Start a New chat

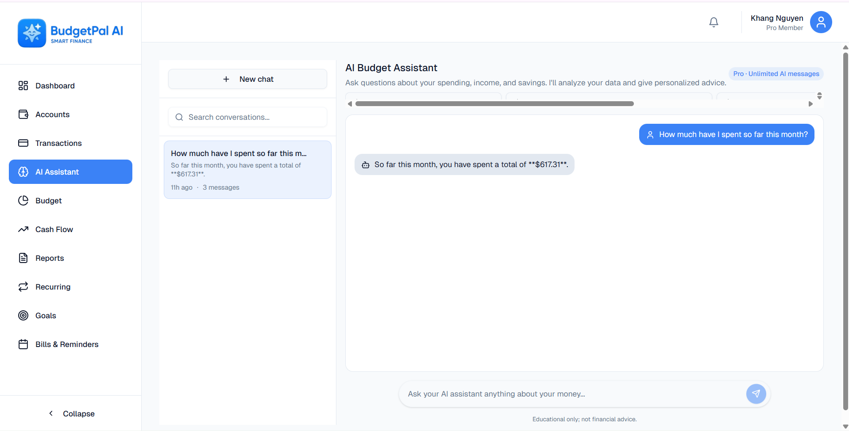[x=247, y=79]
